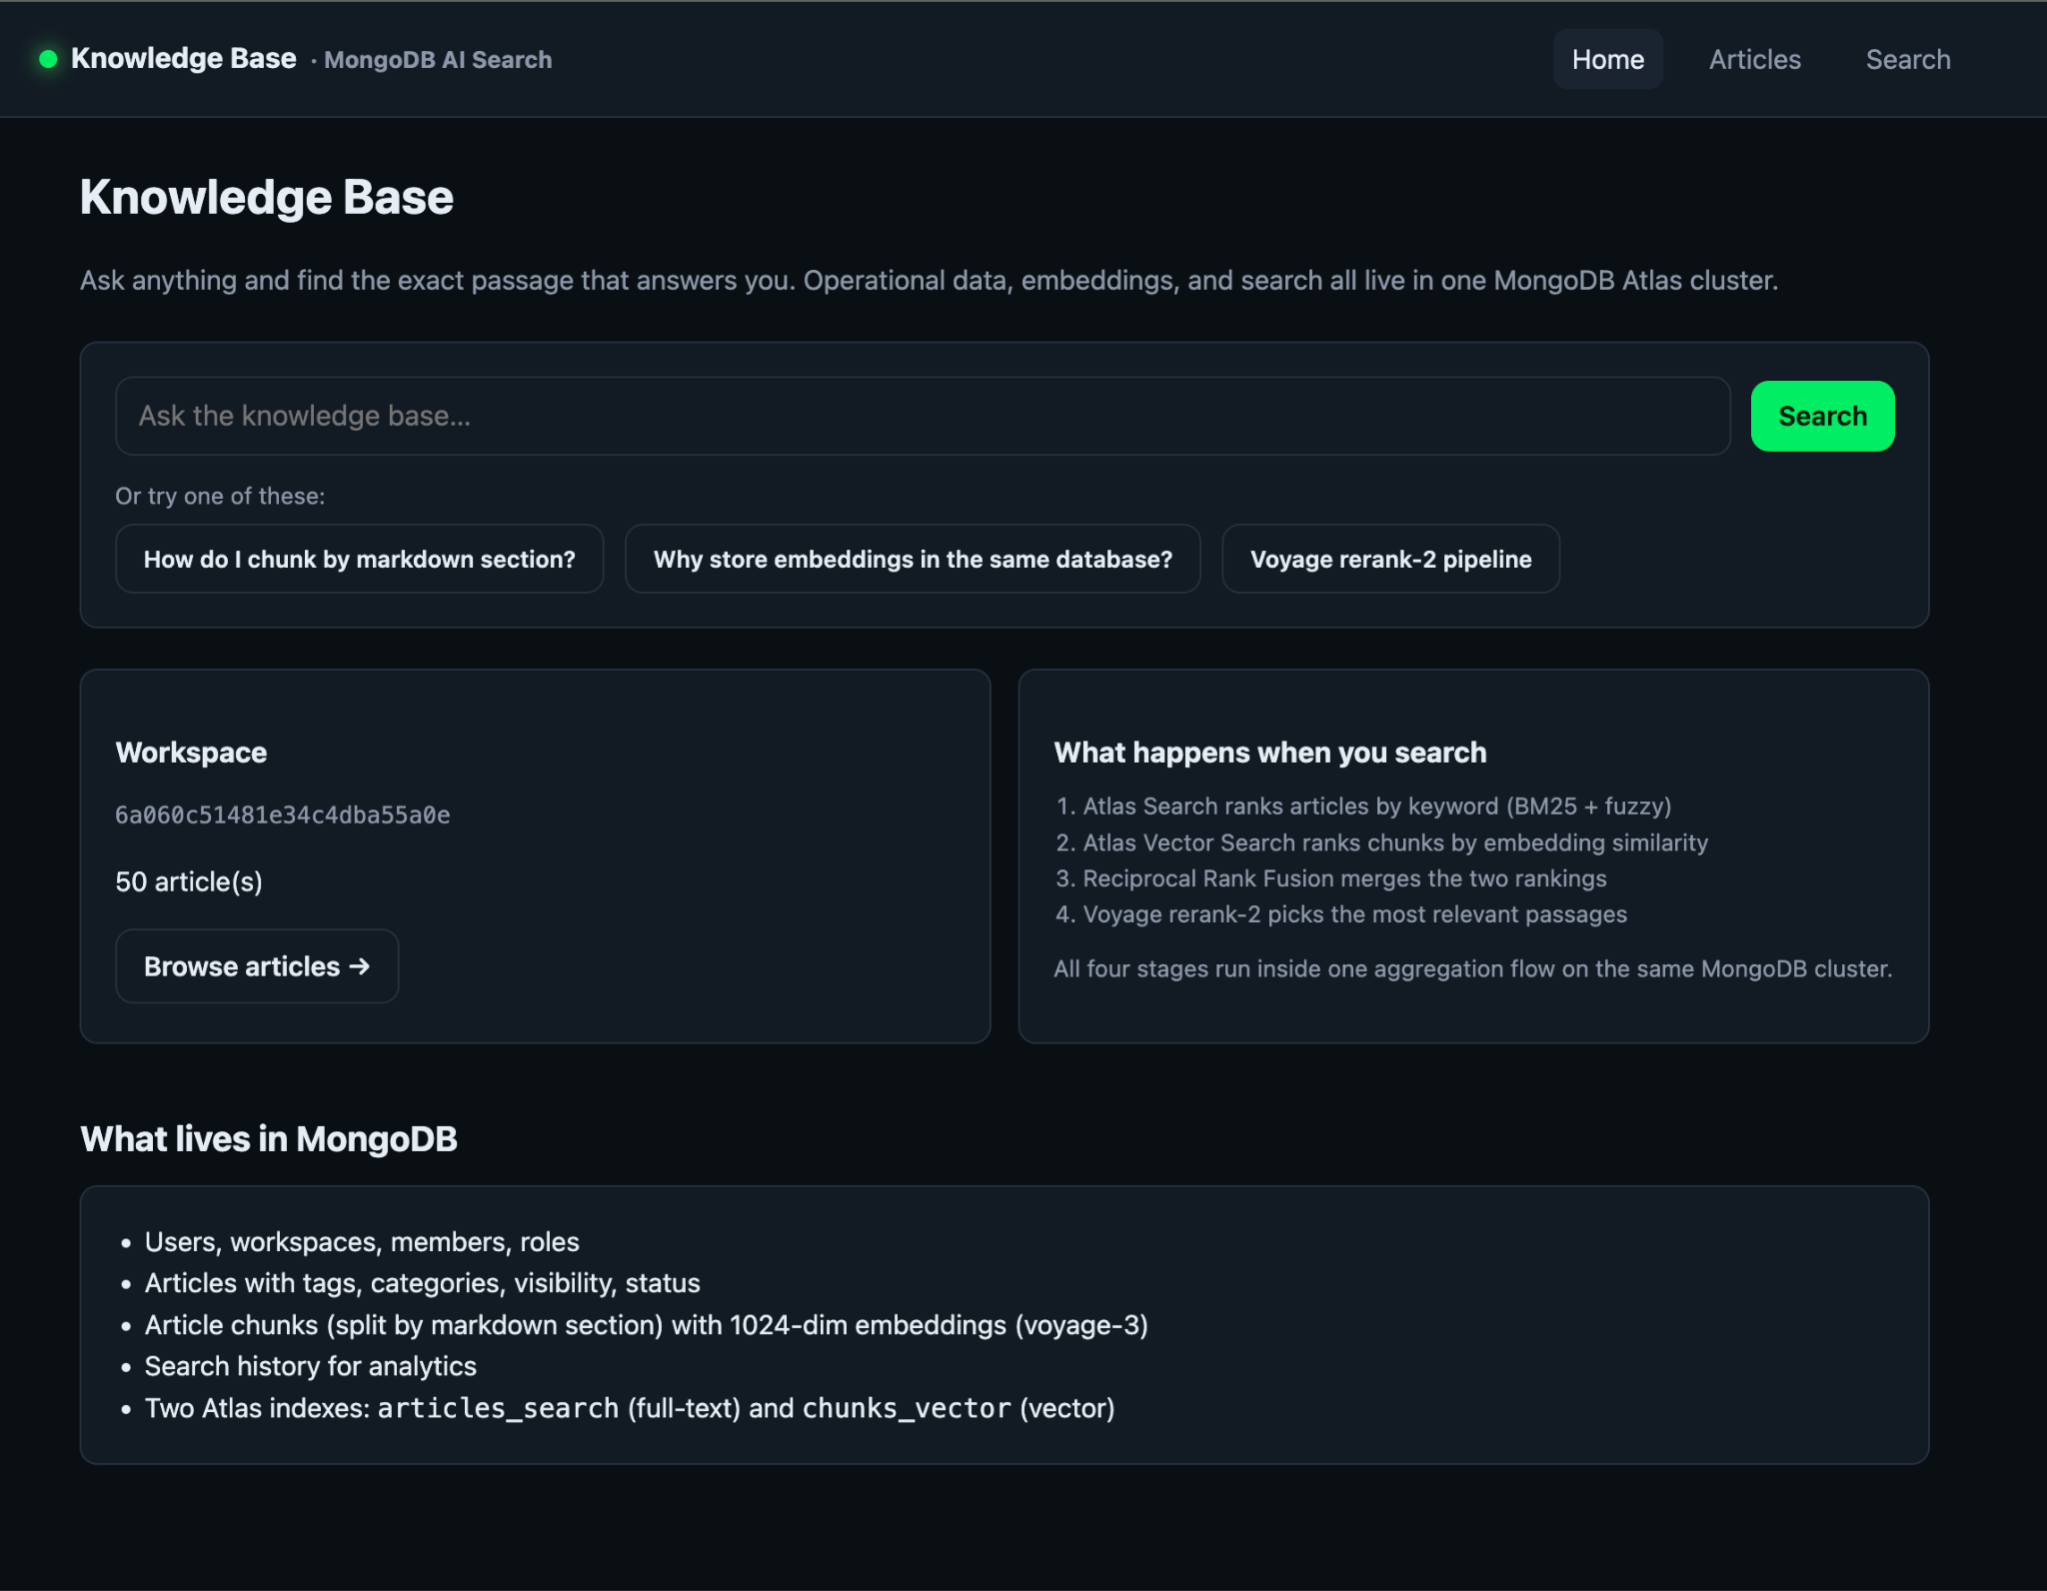Image resolution: width=2047 pixels, height=1591 pixels.
Task: Open the Knowledge Base brand link
Action: [184, 59]
